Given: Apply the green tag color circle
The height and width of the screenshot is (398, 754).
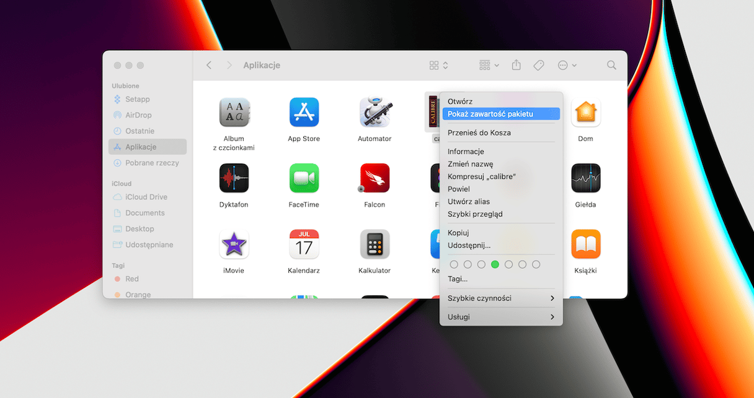Looking at the screenshot, I should click(x=495, y=264).
